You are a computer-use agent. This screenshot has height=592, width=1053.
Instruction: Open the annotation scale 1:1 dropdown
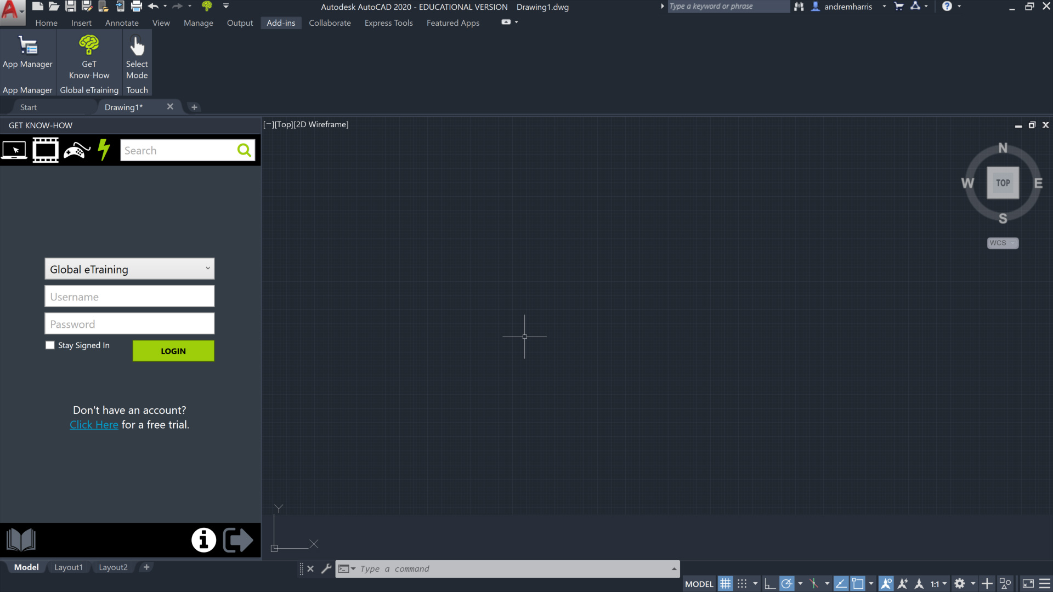coord(938,584)
